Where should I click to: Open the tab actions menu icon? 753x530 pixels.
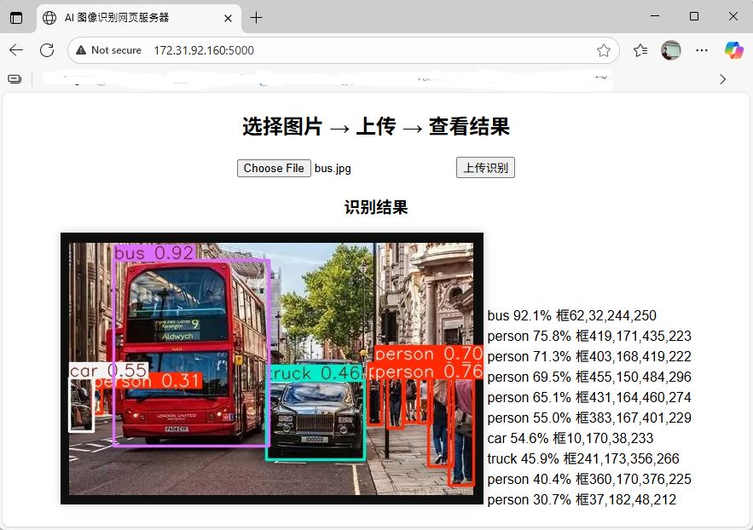pos(16,18)
